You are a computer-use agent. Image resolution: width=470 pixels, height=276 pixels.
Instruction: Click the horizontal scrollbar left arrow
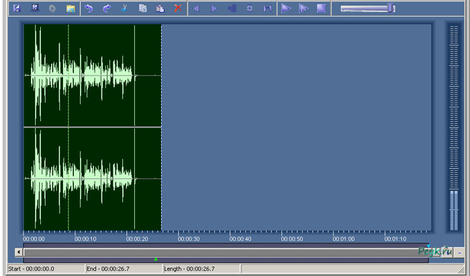coord(18,253)
